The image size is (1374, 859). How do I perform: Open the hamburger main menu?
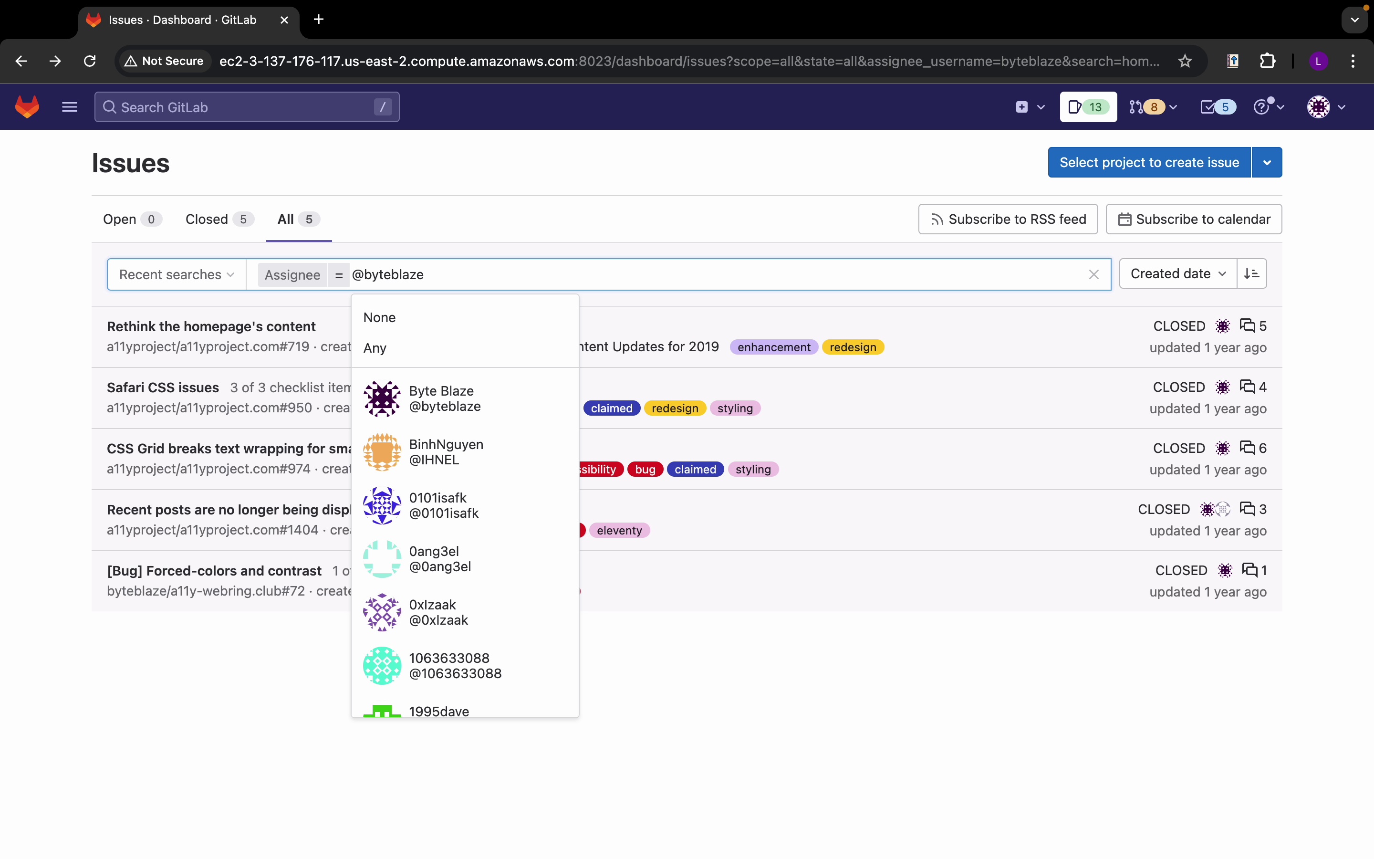[69, 107]
